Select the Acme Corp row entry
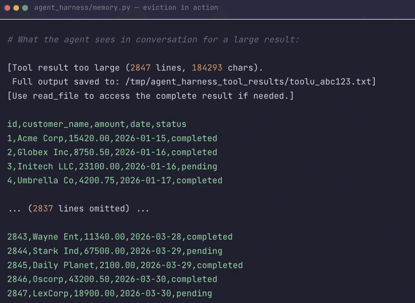415x303 pixels. pyautogui.click(x=112, y=138)
